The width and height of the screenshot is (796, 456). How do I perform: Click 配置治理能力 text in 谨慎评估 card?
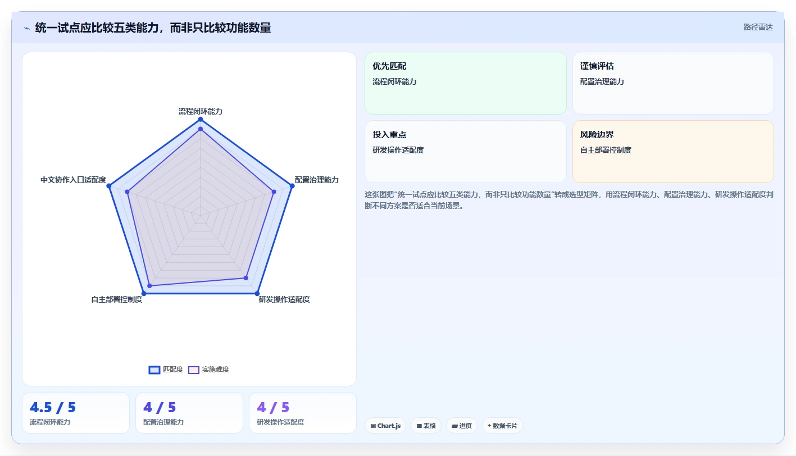tap(602, 81)
